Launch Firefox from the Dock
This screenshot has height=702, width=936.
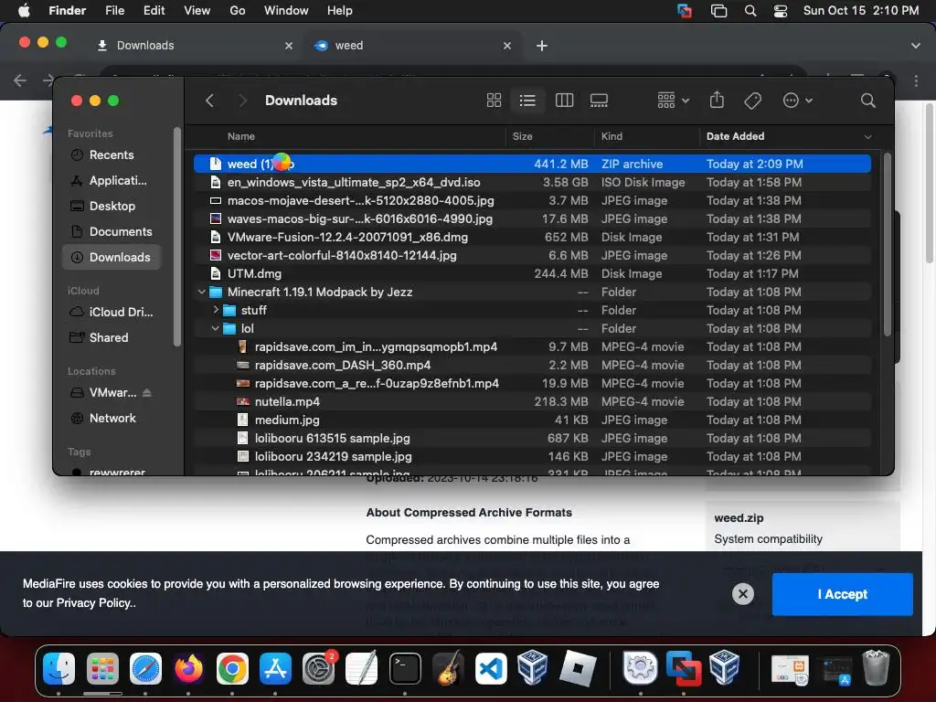pos(188,668)
